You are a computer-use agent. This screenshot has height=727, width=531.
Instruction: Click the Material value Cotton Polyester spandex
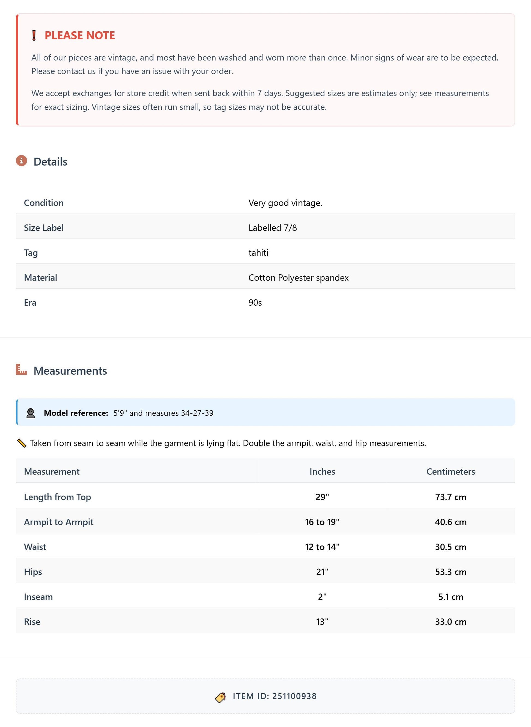click(x=299, y=278)
